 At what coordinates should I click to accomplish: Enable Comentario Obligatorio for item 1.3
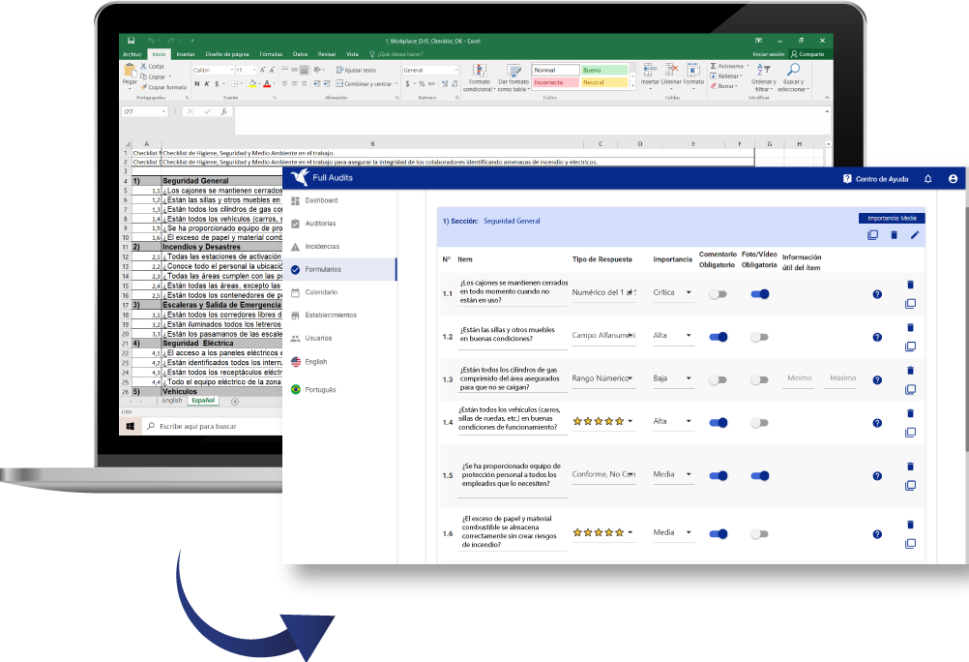click(718, 380)
